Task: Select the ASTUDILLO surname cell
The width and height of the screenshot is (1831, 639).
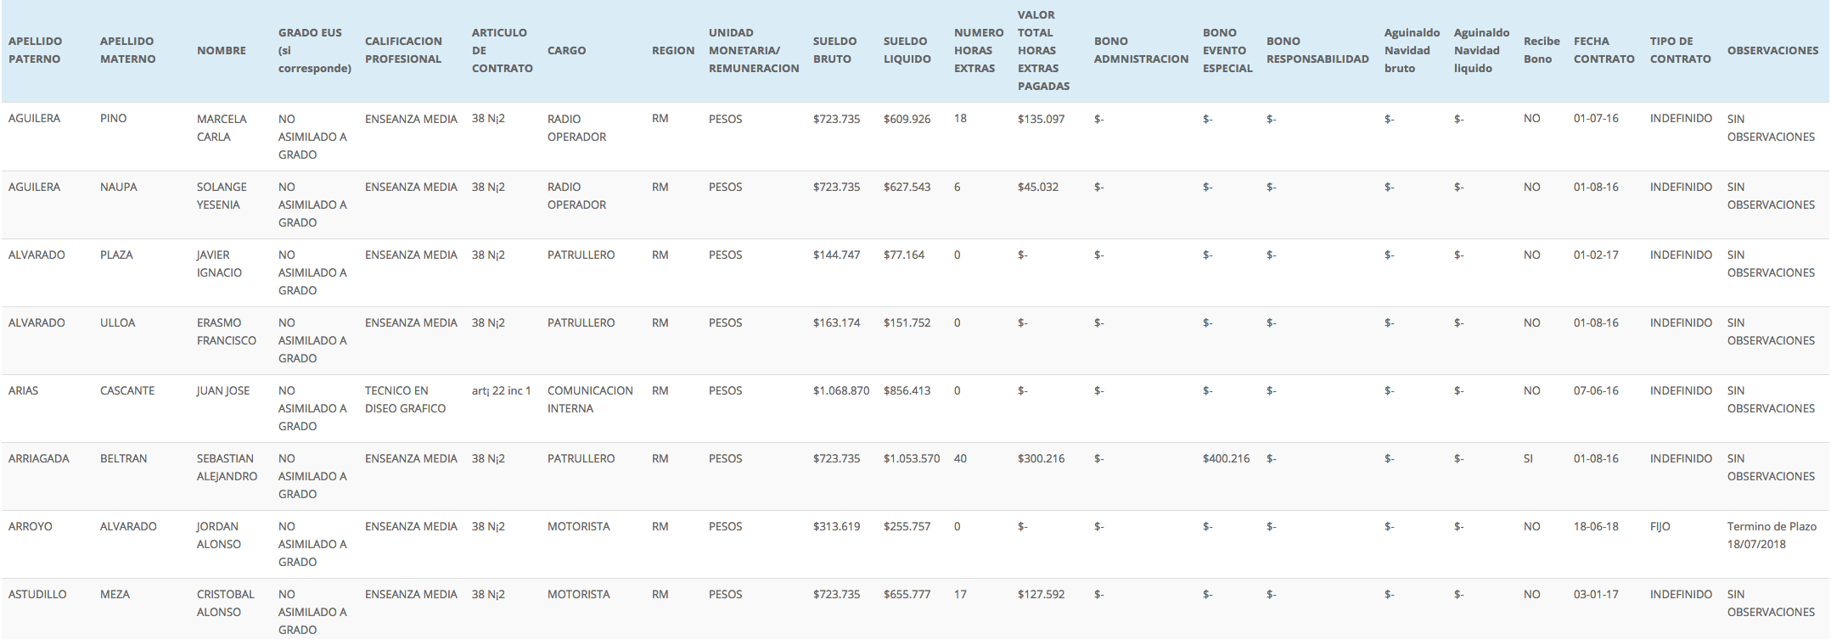Action: 37,594
